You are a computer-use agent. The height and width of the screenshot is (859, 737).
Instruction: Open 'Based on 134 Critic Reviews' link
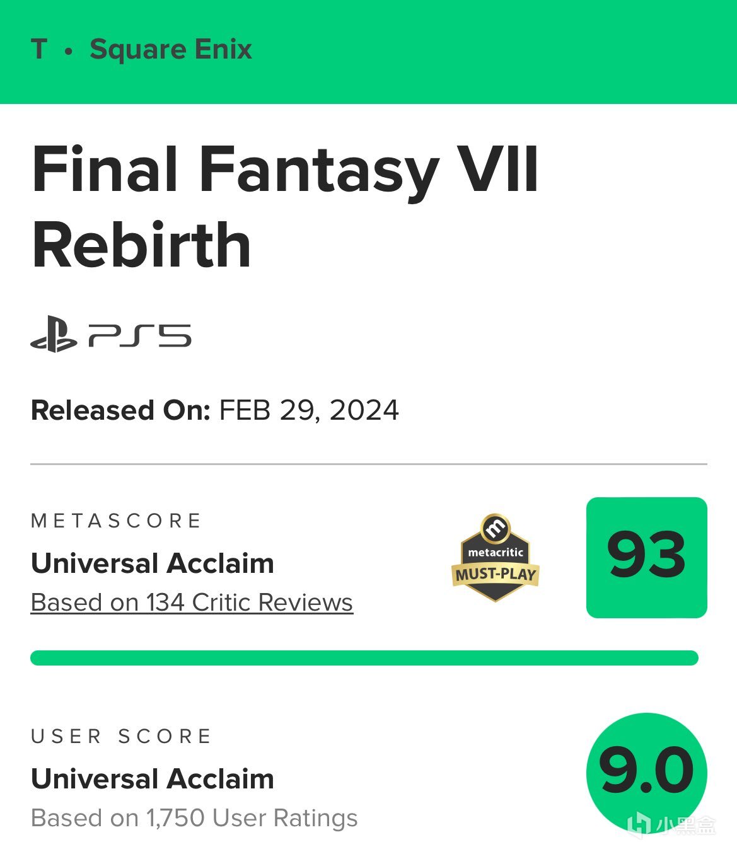192,602
